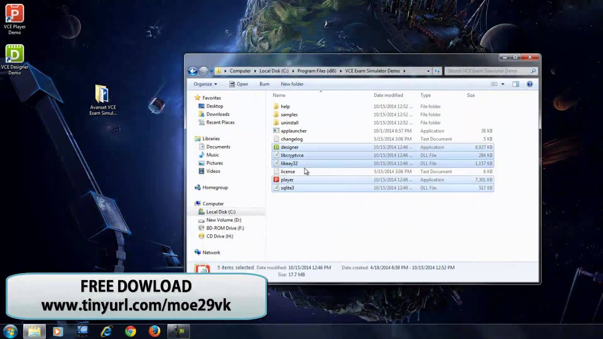Screen dimensions: 603x339
Task: Open Downloads in Favorites
Action: click(x=218, y=114)
